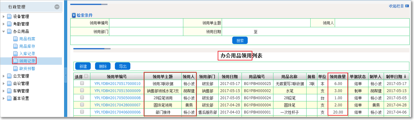Expand the 考勤管理 tree node arrow
This screenshot has height=120, width=414.
pyautogui.click(x=4, y=24)
